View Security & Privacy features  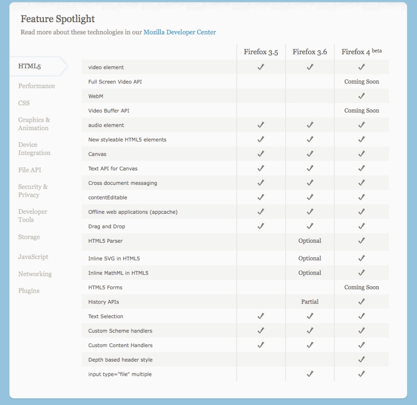[33, 191]
